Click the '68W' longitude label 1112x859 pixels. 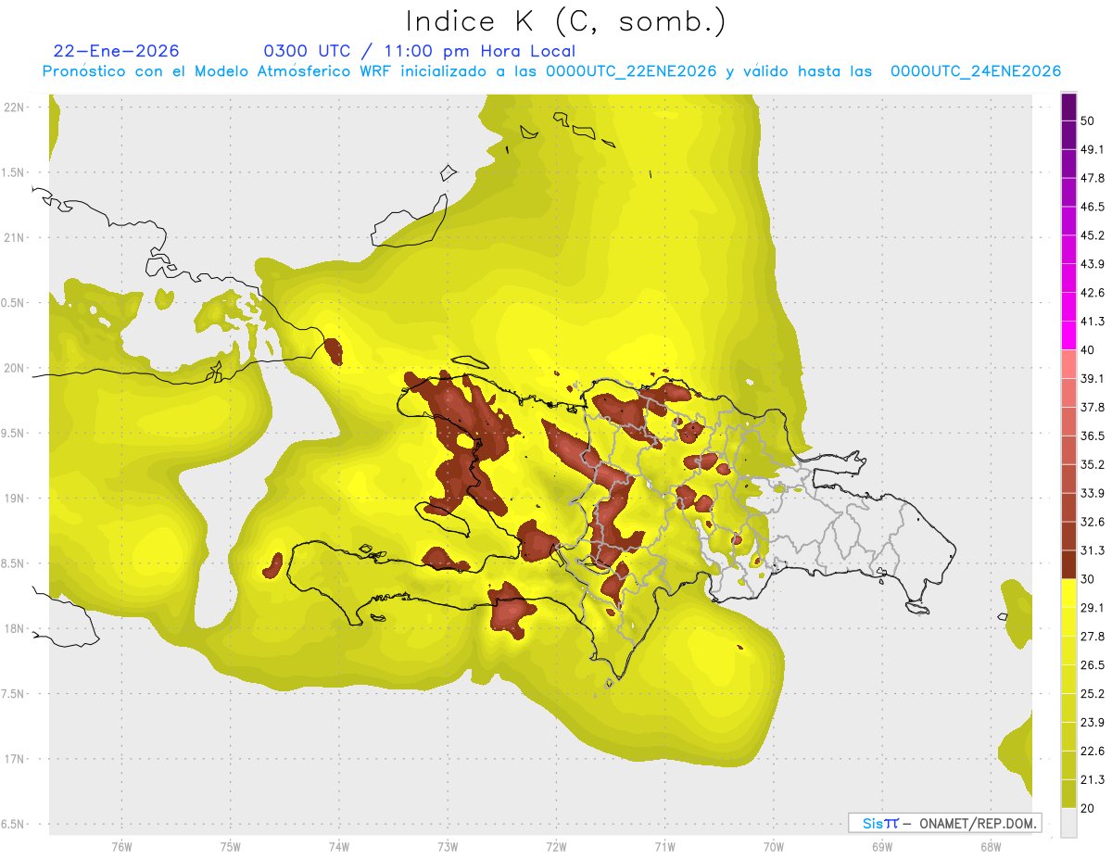coord(991,848)
